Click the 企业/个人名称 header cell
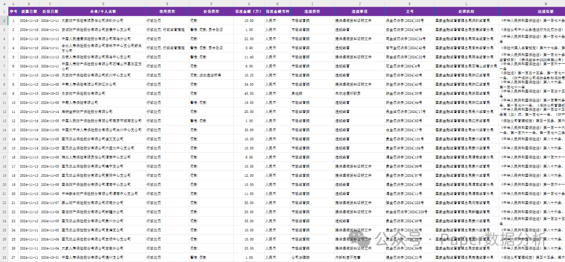This screenshot has width=565, height=262. tap(103, 11)
